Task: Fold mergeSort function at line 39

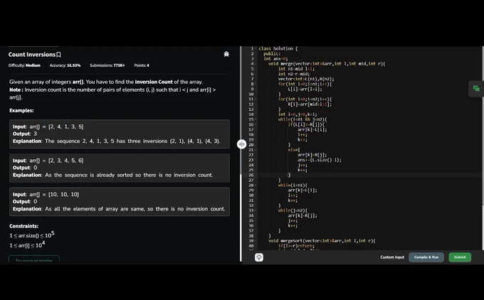Action: pyautogui.click(x=256, y=241)
